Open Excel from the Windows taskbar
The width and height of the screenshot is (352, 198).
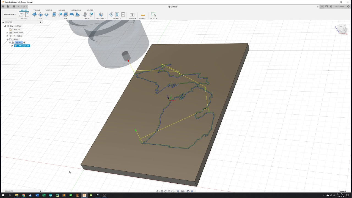[44, 195]
